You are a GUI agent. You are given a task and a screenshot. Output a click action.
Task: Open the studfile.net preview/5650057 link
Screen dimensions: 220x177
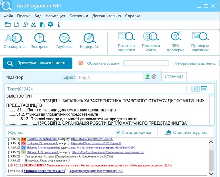[96, 143]
